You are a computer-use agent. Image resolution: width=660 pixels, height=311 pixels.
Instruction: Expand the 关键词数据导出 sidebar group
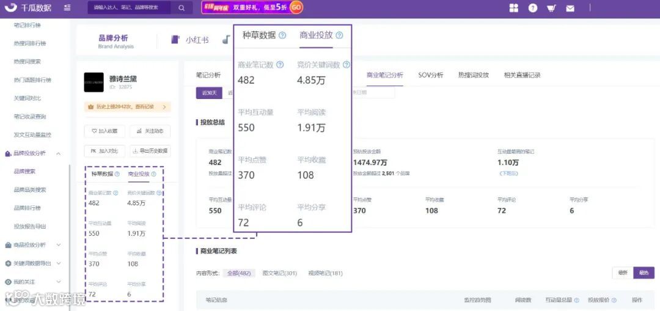pyautogui.click(x=33, y=263)
